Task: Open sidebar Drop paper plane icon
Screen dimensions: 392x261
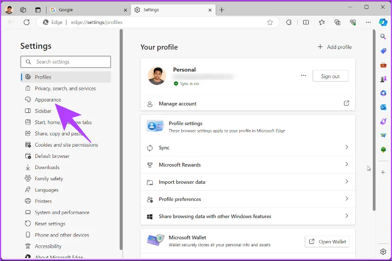Action: point(383,135)
